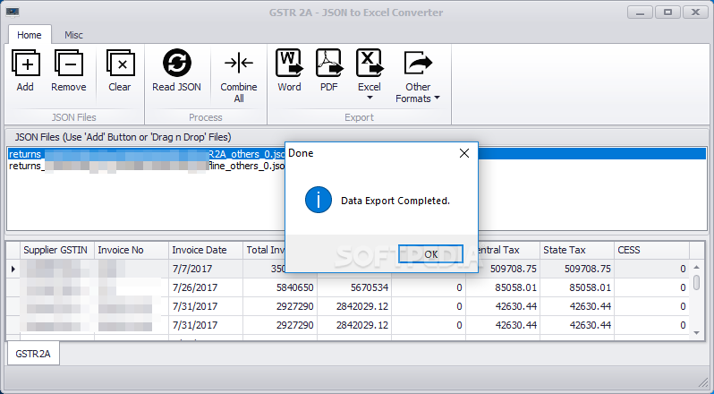Select the fline_others_0.json file row
This screenshot has height=394, width=714.
357,166
